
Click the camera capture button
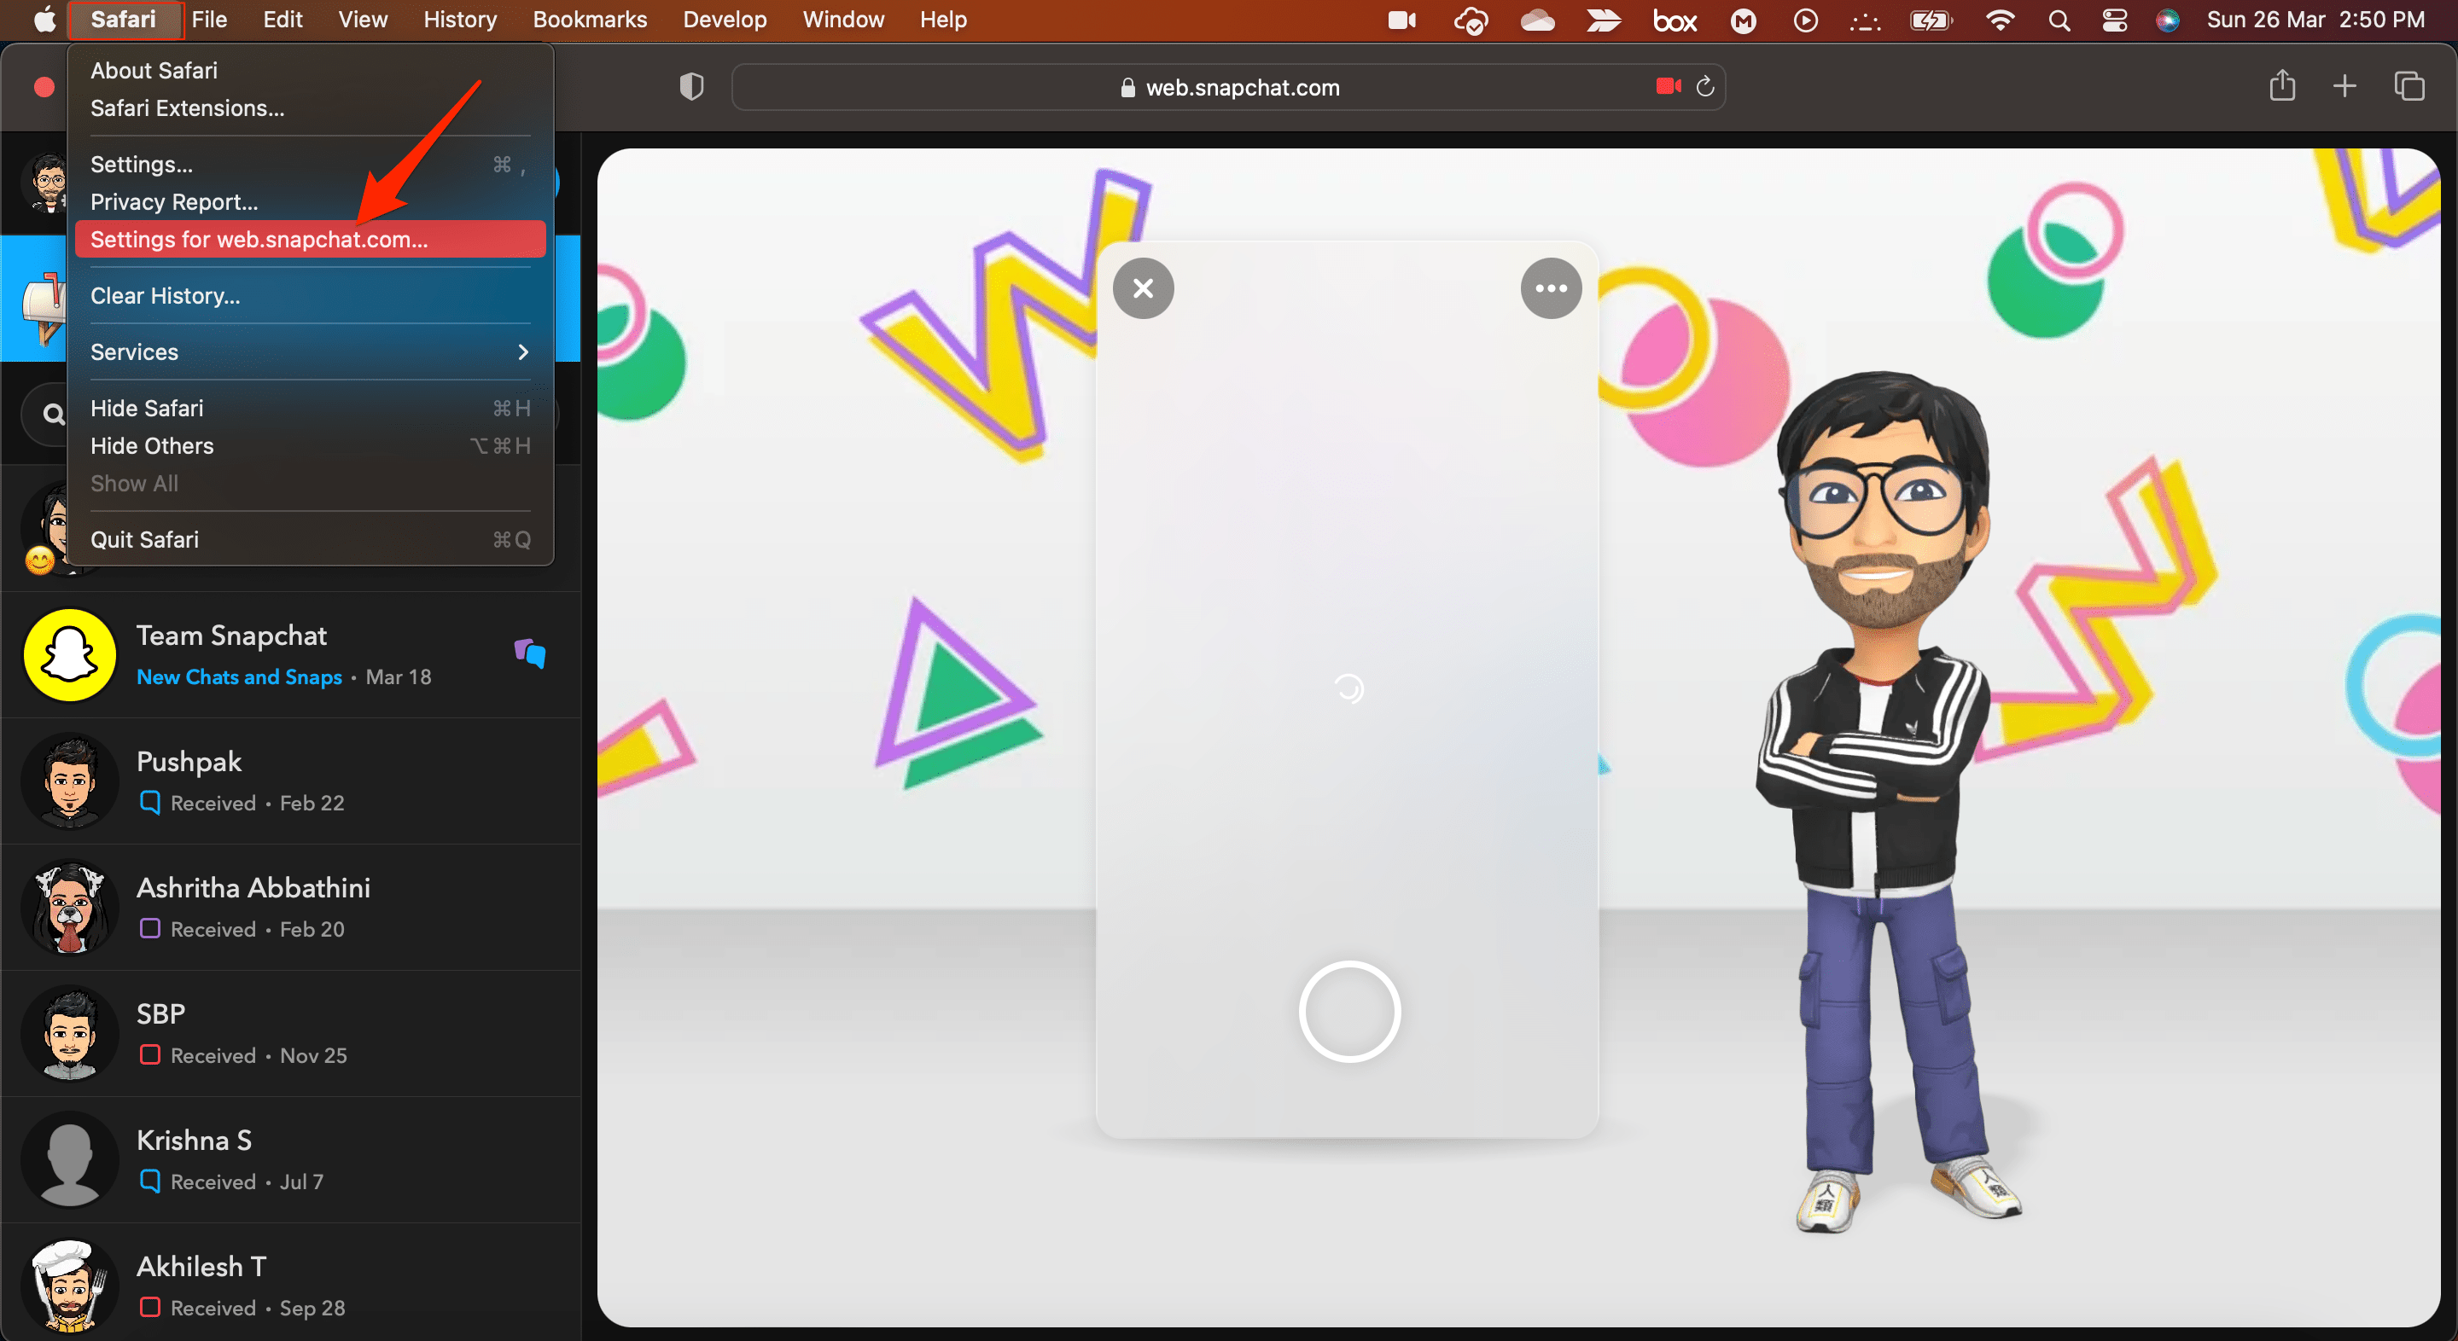pyautogui.click(x=1348, y=1009)
